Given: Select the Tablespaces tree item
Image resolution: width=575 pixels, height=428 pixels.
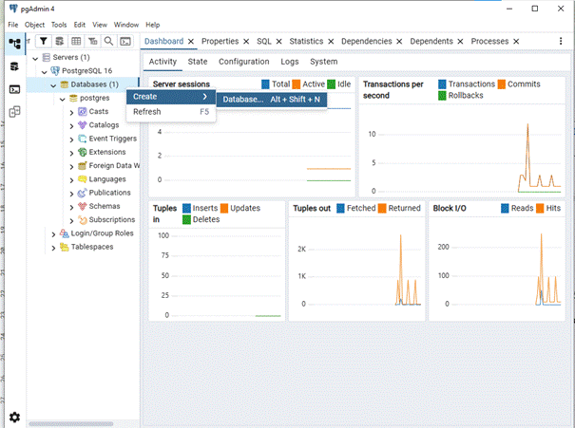Looking at the screenshot, I should [x=90, y=247].
